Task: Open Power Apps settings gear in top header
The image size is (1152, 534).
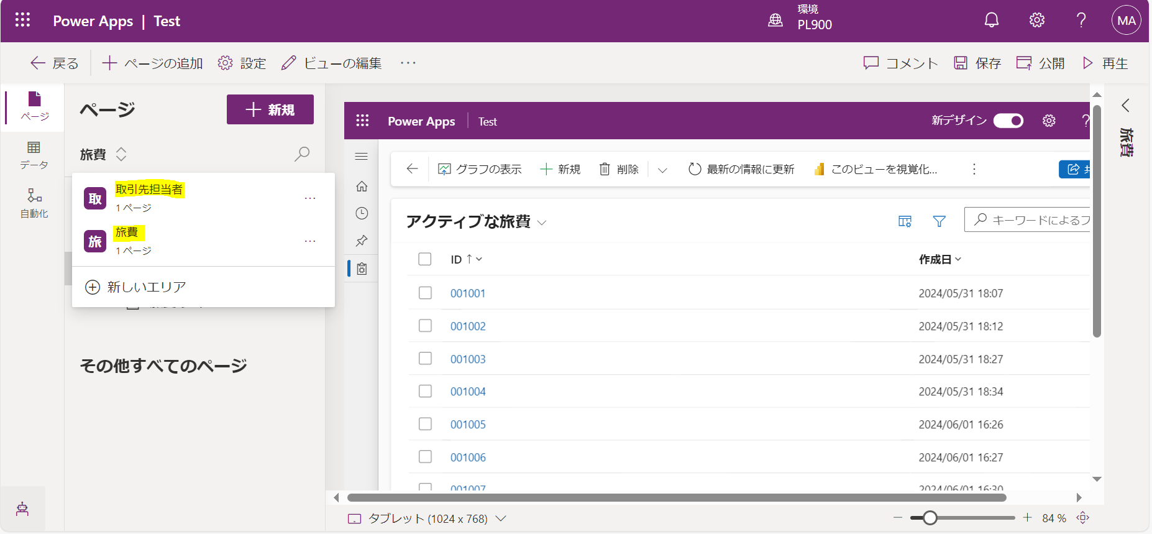Action: [x=1037, y=21]
